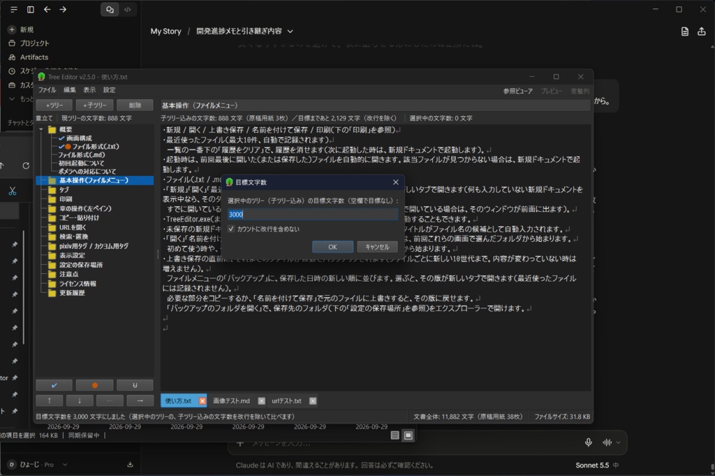
Task: Select the 画面構成 tree item
Action: coord(79,138)
